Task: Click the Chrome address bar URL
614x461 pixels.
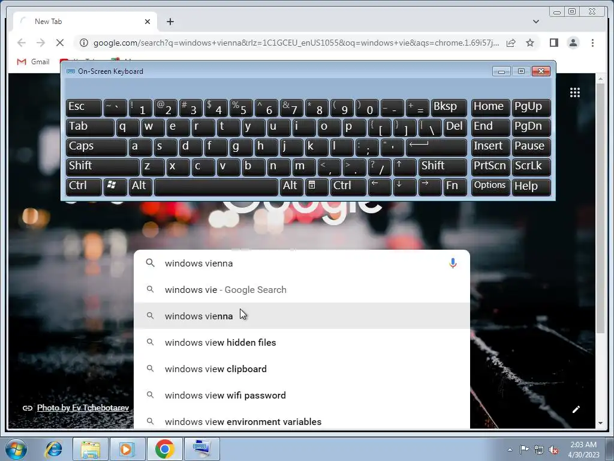Action: tap(296, 43)
